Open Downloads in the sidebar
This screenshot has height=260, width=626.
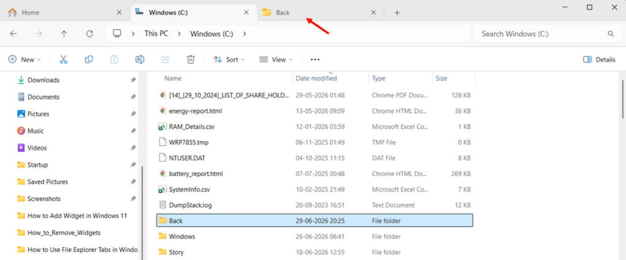point(43,80)
